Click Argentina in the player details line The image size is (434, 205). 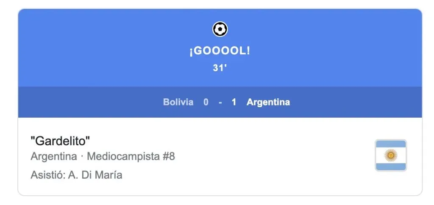point(54,157)
